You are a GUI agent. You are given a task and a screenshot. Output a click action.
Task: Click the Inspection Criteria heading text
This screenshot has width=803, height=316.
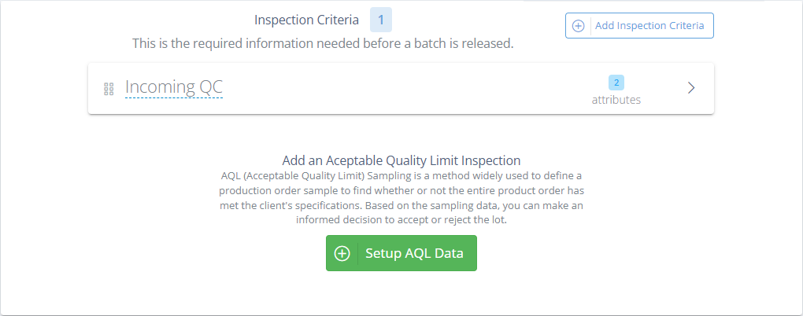pyautogui.click(x=306, y=20)
